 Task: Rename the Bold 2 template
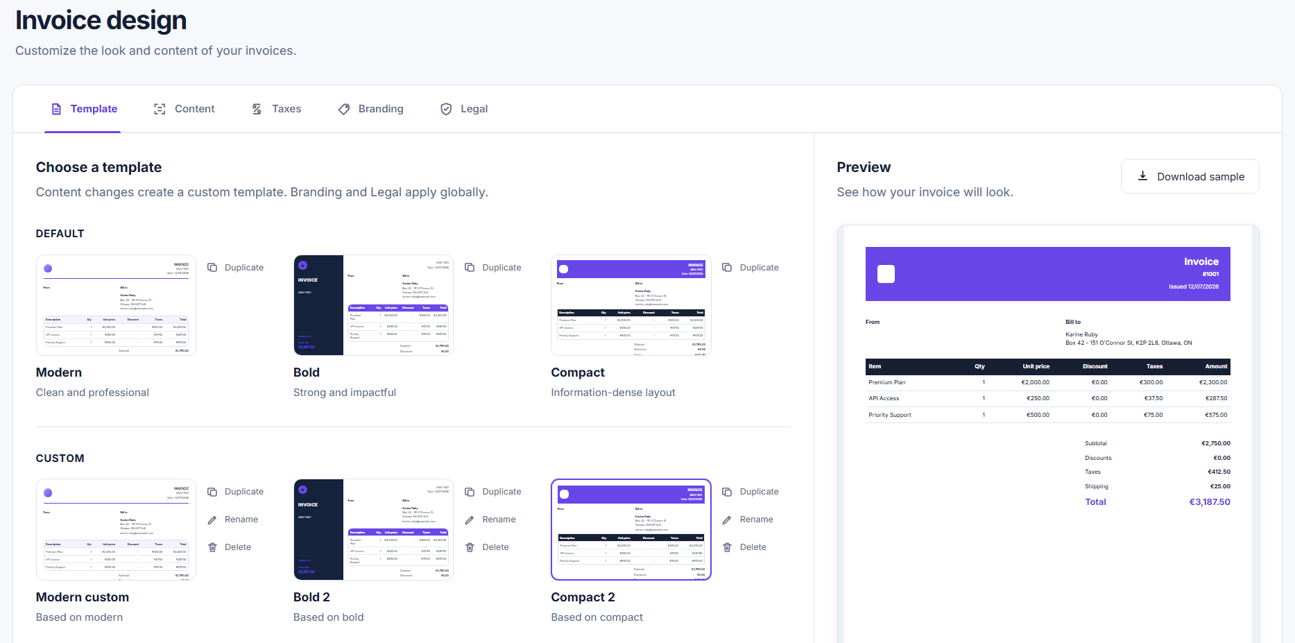click(490, 520)
